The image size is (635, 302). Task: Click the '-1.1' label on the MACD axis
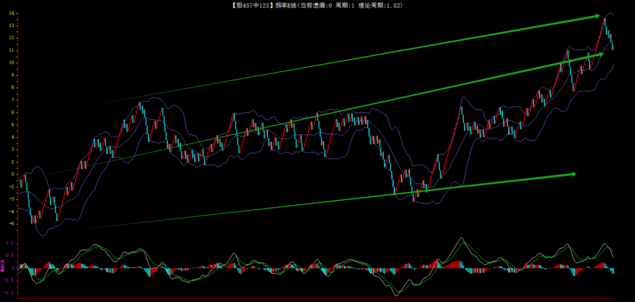click(9, 293)
